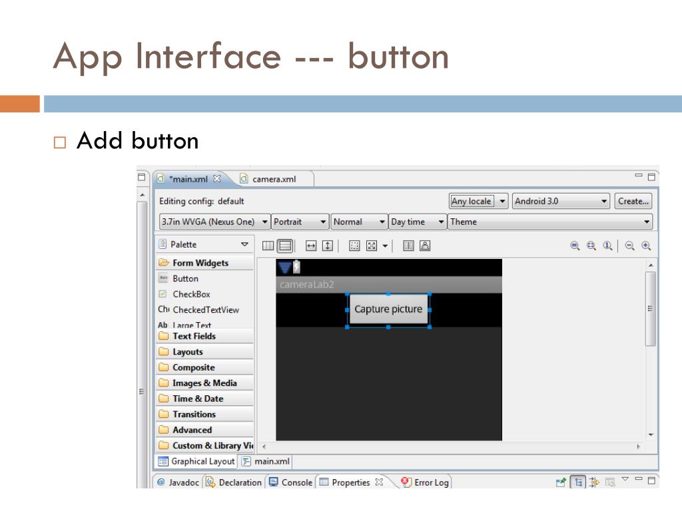The width and height of the screenshot is (682, 511).
Task: Reset canvas zoom to 100%
Action: coord(607,246)
